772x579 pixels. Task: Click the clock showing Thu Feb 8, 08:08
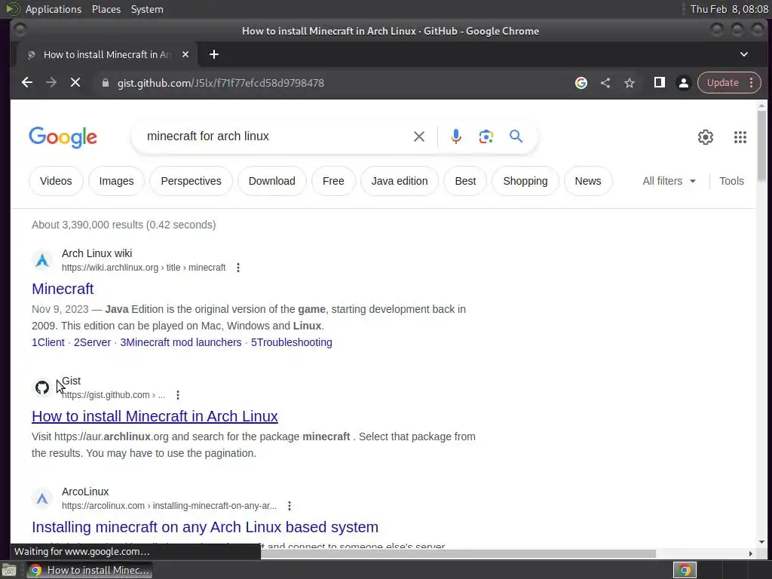pos(729,9)
